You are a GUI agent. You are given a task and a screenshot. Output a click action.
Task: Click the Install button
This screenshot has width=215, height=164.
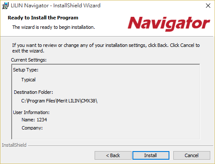pyautogui.click(x=151, y=155)
